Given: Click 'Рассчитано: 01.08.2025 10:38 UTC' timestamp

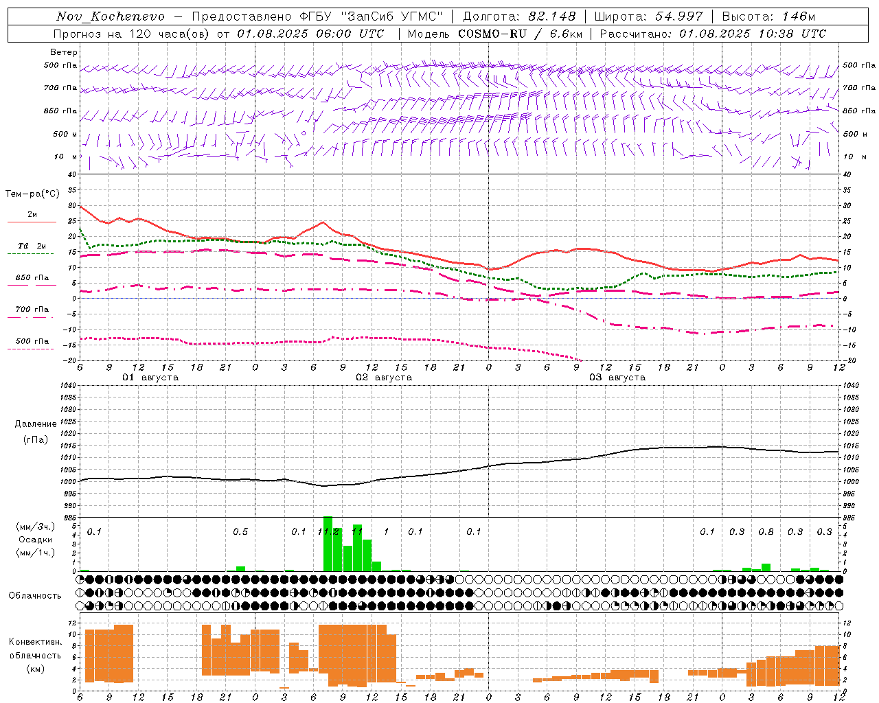Looking at the screenshot, I should pyautogui.click(x=713, y=34).
